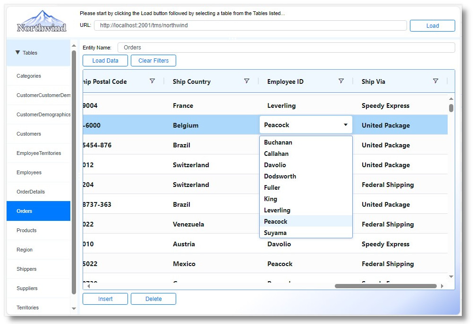Delete the selected order row
The width and height of the screenshot is (476, 324).
click(153, 299)
